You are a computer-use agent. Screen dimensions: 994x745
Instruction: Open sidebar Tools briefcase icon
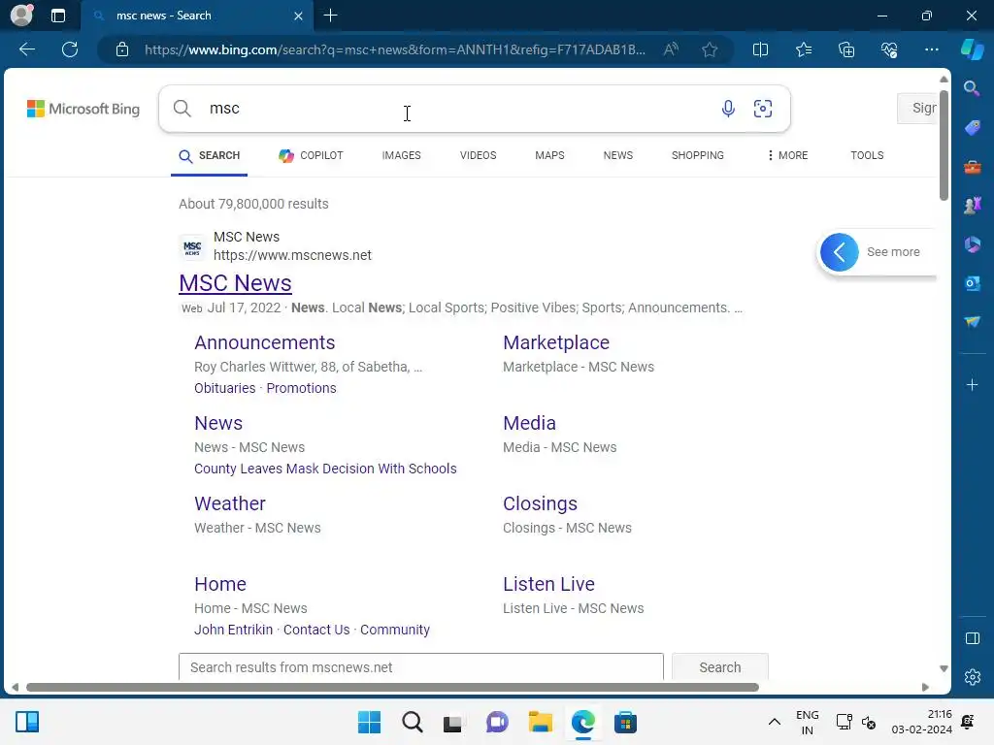972,167
